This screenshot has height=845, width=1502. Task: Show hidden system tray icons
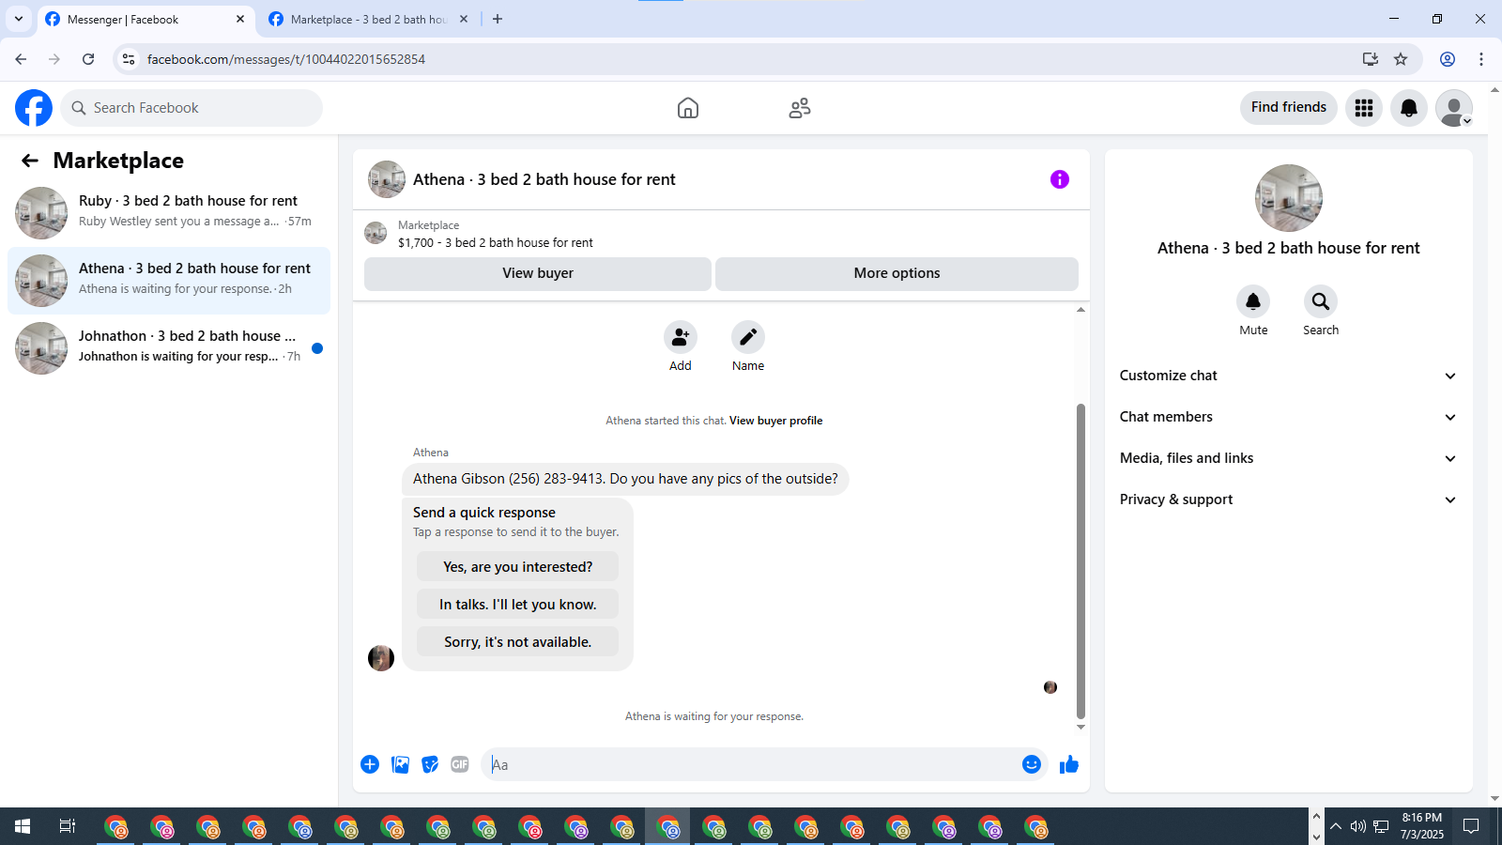point(1335,826)
